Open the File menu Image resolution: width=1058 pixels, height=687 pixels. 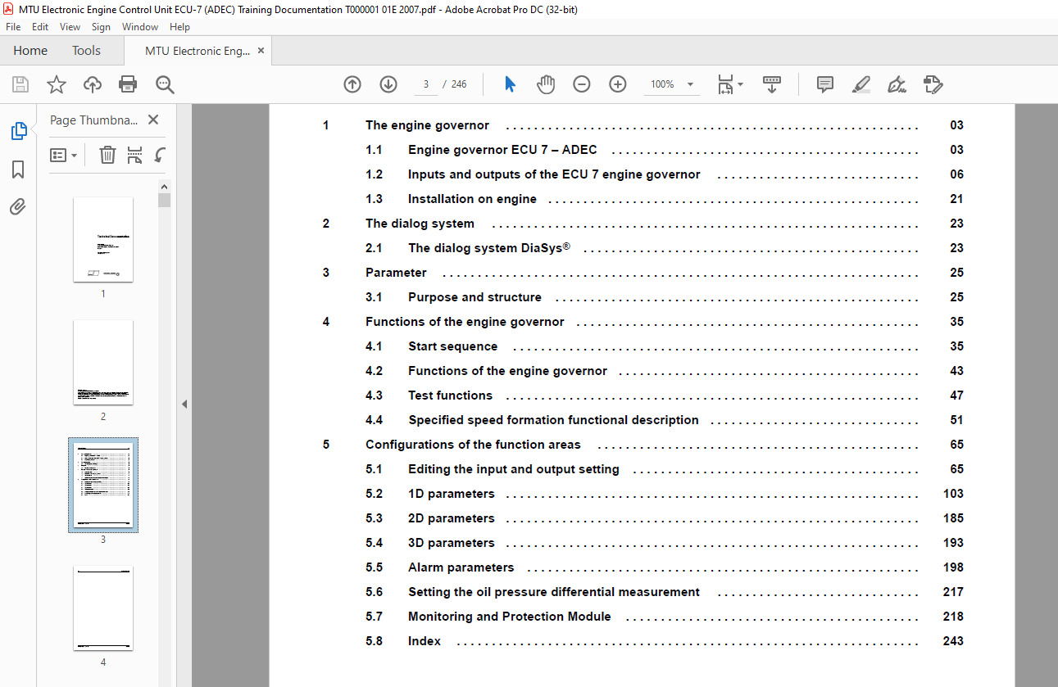[x=13, y=27]
